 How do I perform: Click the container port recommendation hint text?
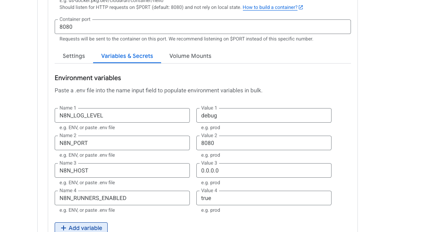point(186,39)
